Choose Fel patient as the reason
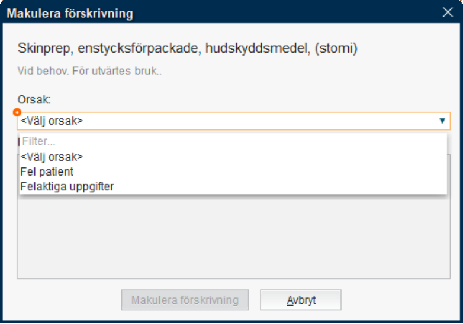 click(47, 172)
